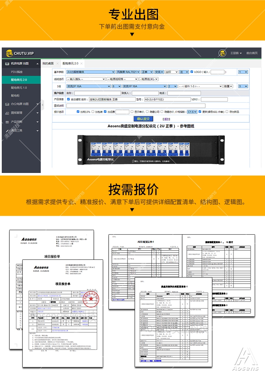Image resolution: width=265 pixels, height=376 pixels.
Task: Open the 数量 dropdown
Action: coord(228,86)
